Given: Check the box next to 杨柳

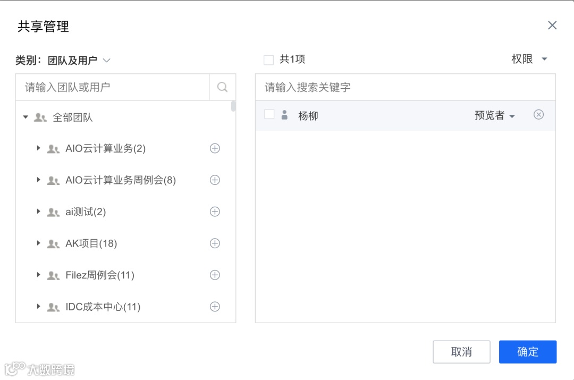Looking at the screenshot, I should (269, 114).
